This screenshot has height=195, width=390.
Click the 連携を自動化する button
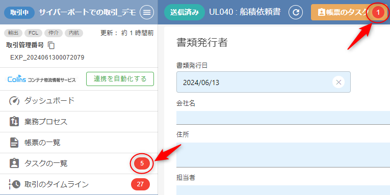pyautogui.click(x=120, y=79)
